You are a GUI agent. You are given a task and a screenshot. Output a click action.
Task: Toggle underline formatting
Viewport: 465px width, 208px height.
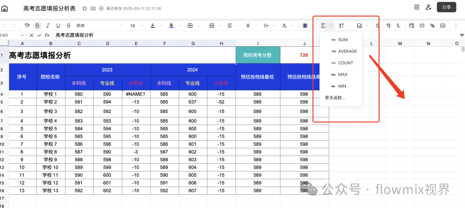(x=58, y=26)
